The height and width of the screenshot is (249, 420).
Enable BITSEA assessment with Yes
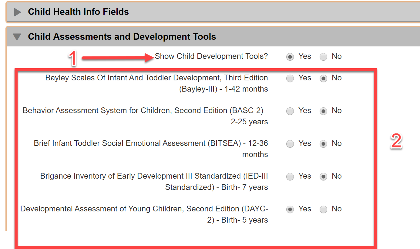pos(290,144)
